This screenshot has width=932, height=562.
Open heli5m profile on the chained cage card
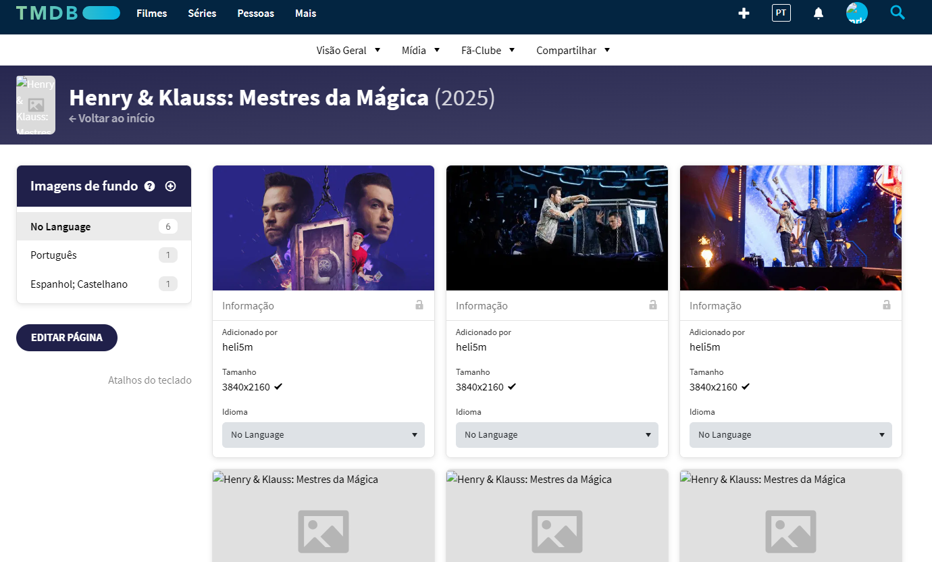471,347
